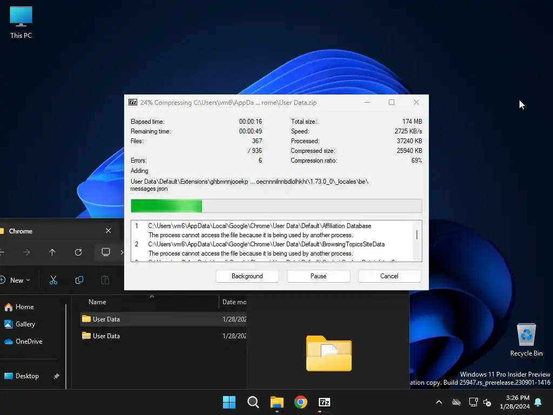Click the green compression progress bar
This screenshot has width=553, height=415.
point(276,206)
